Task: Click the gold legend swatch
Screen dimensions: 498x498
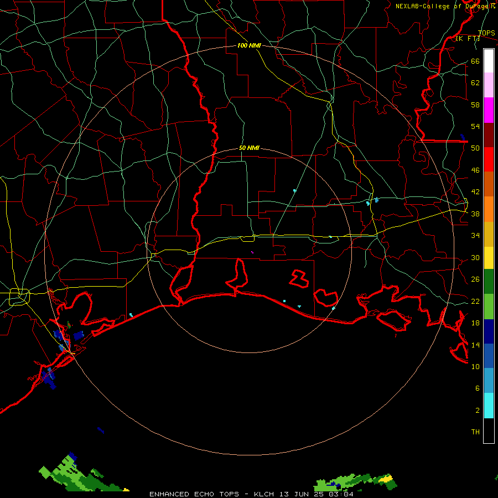Action: tap(489, 234)
